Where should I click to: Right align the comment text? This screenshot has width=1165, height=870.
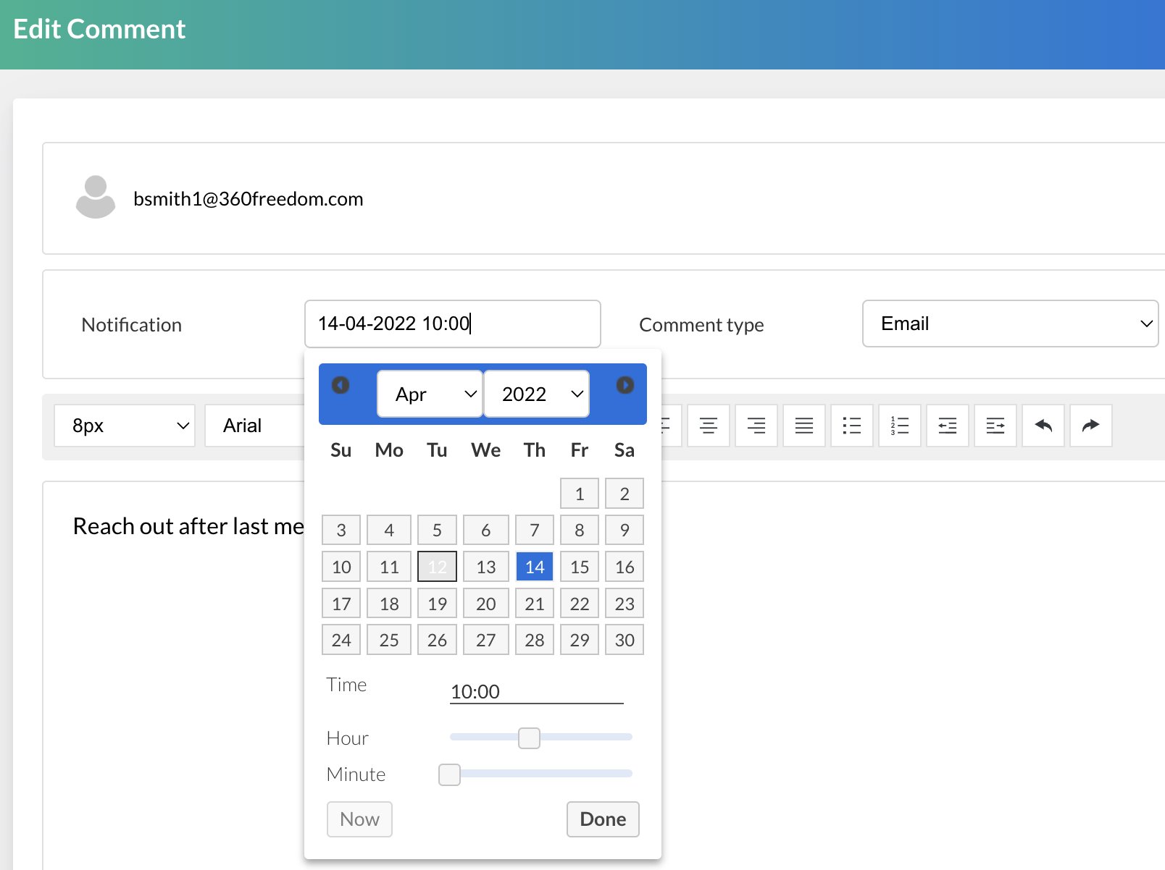[x=756, y=426]
